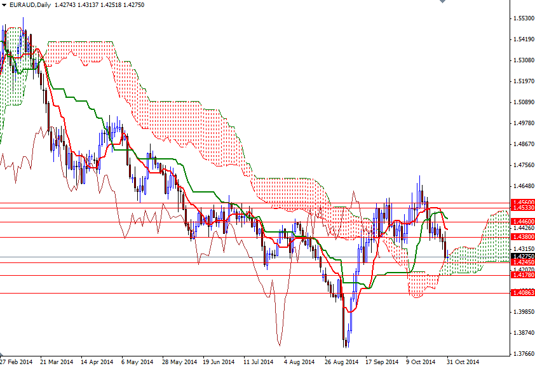Collapse the EURAUD,Daily data window via its triangle
The height and width of the screenshot is (366, 535).
[x=4, y=5]
